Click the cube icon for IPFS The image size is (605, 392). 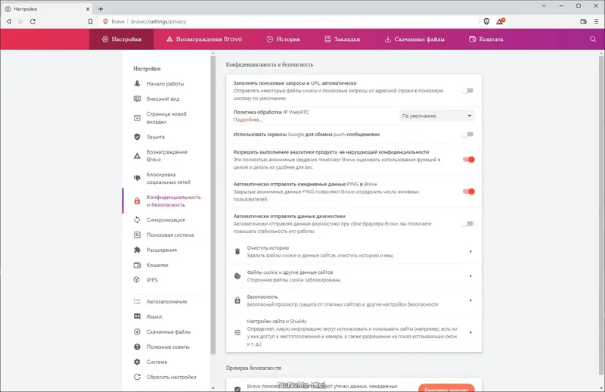pos(137,279)
